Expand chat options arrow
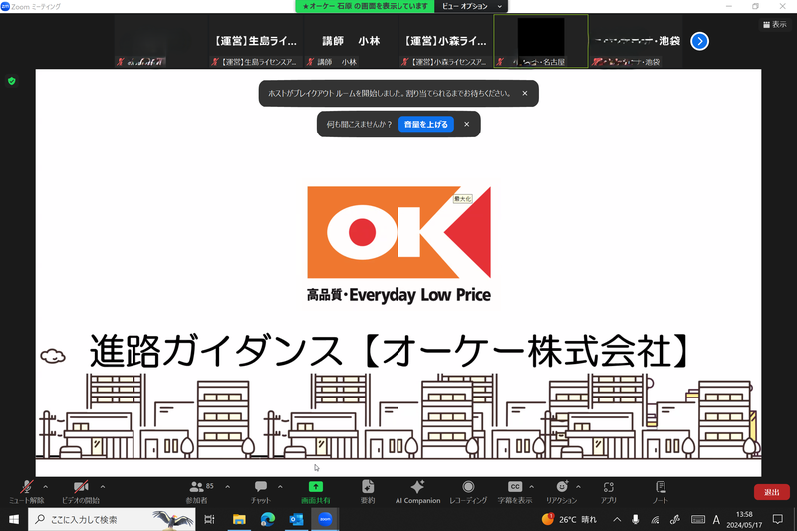 click(280, 487)
